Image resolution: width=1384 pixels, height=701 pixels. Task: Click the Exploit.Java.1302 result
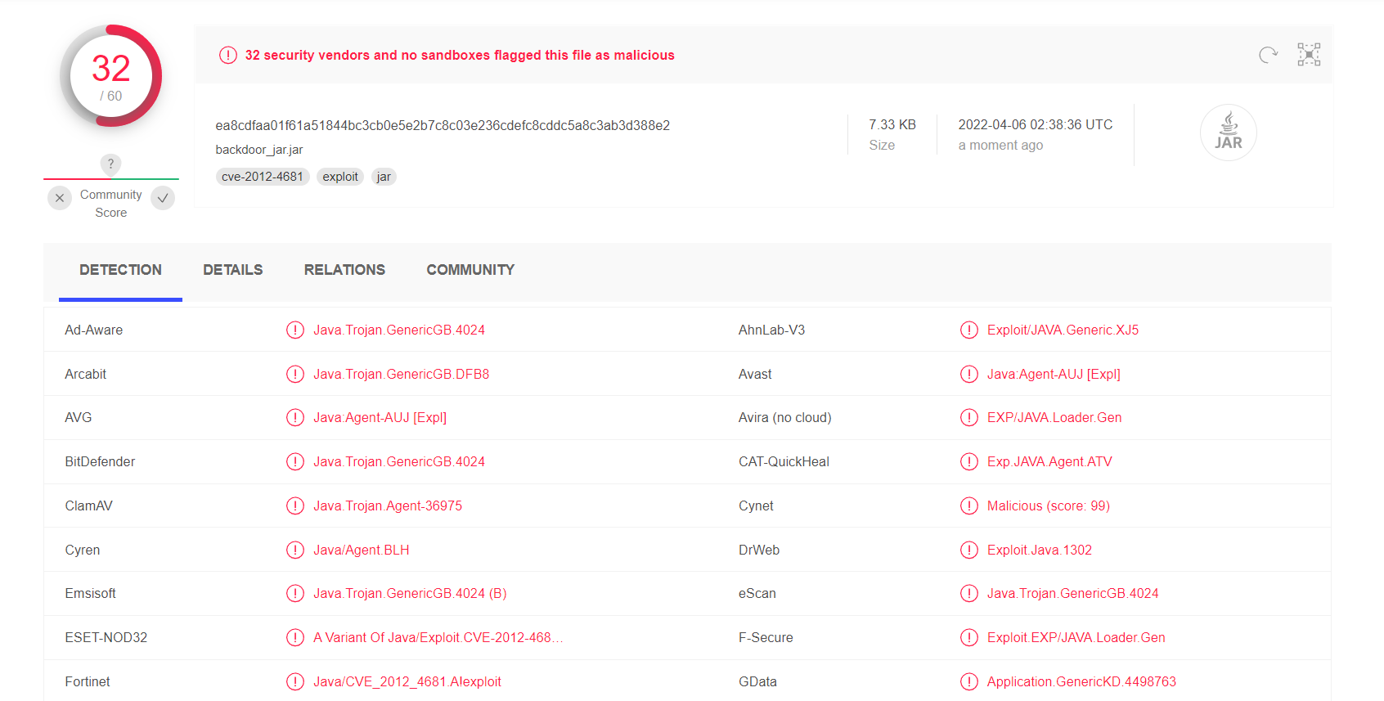coord(1040,550)
